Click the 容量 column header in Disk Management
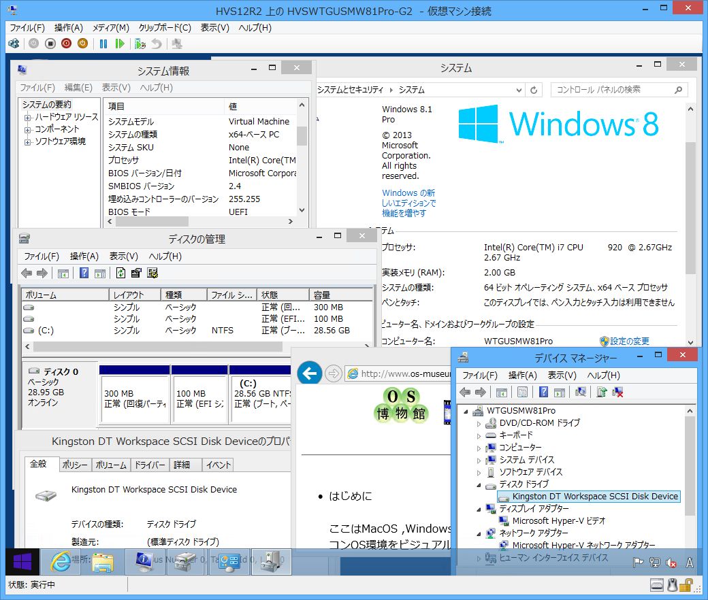The width and height of the screenshot is (708, 600). [341, 295]
